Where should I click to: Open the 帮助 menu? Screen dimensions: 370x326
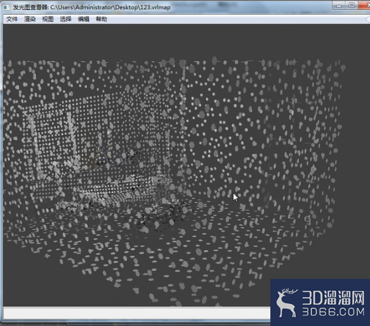tap(102, 19)
